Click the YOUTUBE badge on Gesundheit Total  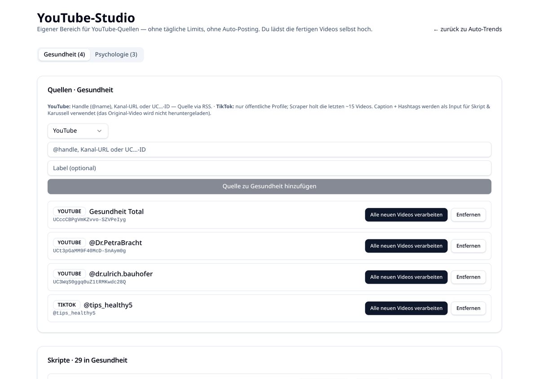(69, 212)
